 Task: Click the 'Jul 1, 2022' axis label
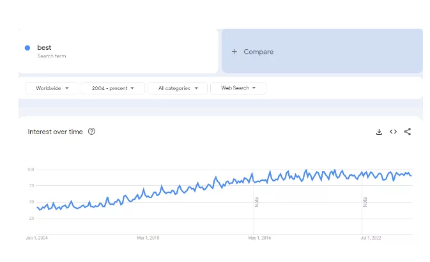pyautogui.click(x=371, y=238)
